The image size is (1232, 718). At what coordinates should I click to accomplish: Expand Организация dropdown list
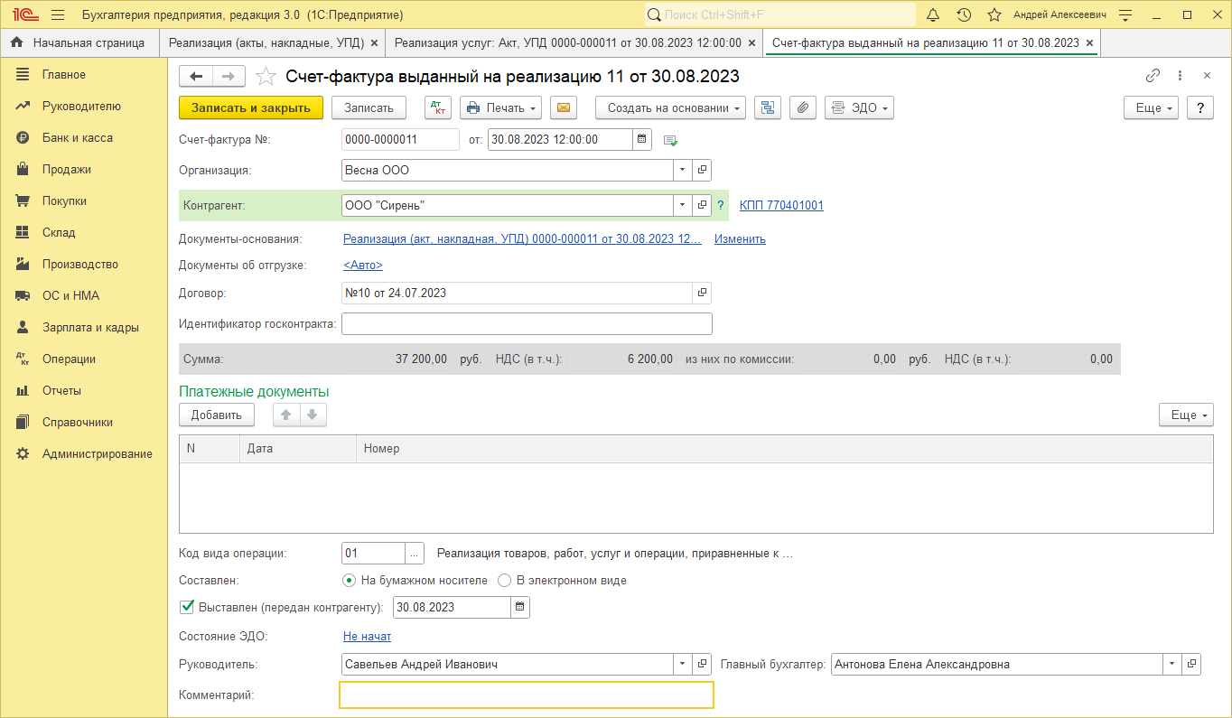click(682, 170)
